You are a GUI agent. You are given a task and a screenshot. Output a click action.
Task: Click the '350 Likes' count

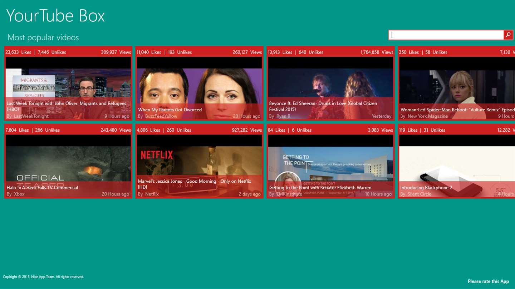tap(409, 52)
